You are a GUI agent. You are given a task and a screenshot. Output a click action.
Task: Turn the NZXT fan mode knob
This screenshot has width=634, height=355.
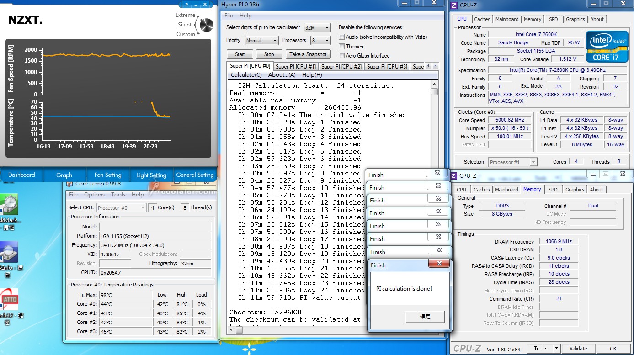click(207, 25)
